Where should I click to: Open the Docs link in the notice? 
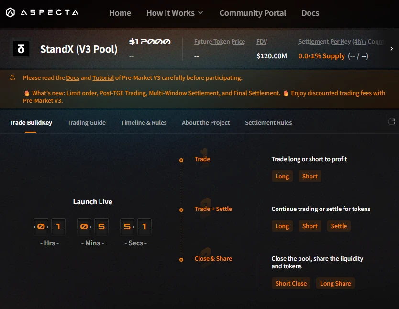coord(73,78)
